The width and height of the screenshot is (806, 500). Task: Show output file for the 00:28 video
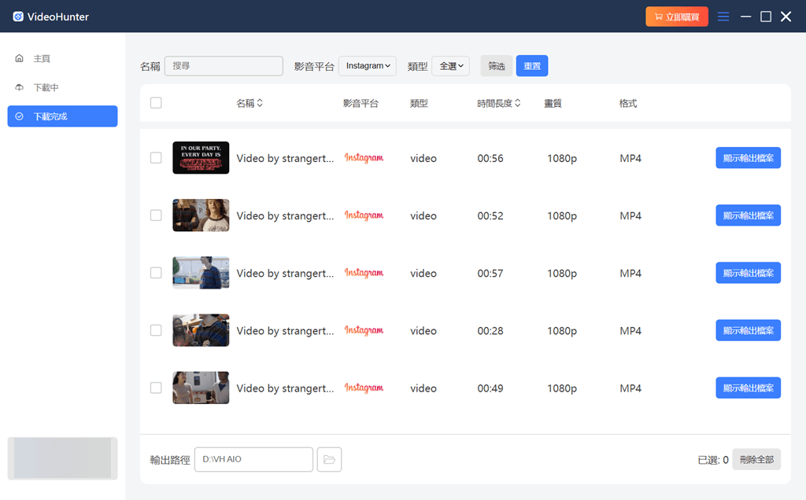point(749,330)
